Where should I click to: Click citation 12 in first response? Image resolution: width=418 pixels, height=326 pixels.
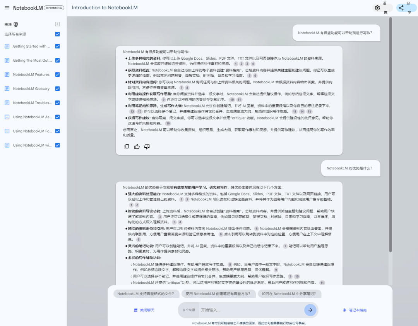[132, 112]
